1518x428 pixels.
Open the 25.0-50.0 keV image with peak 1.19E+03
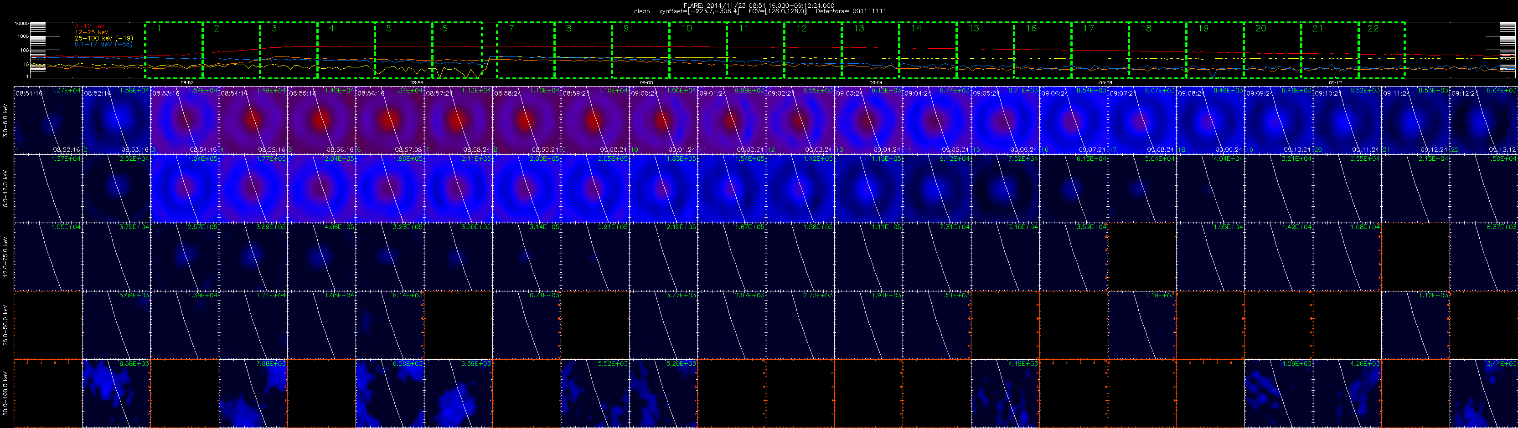point(1141,325)
